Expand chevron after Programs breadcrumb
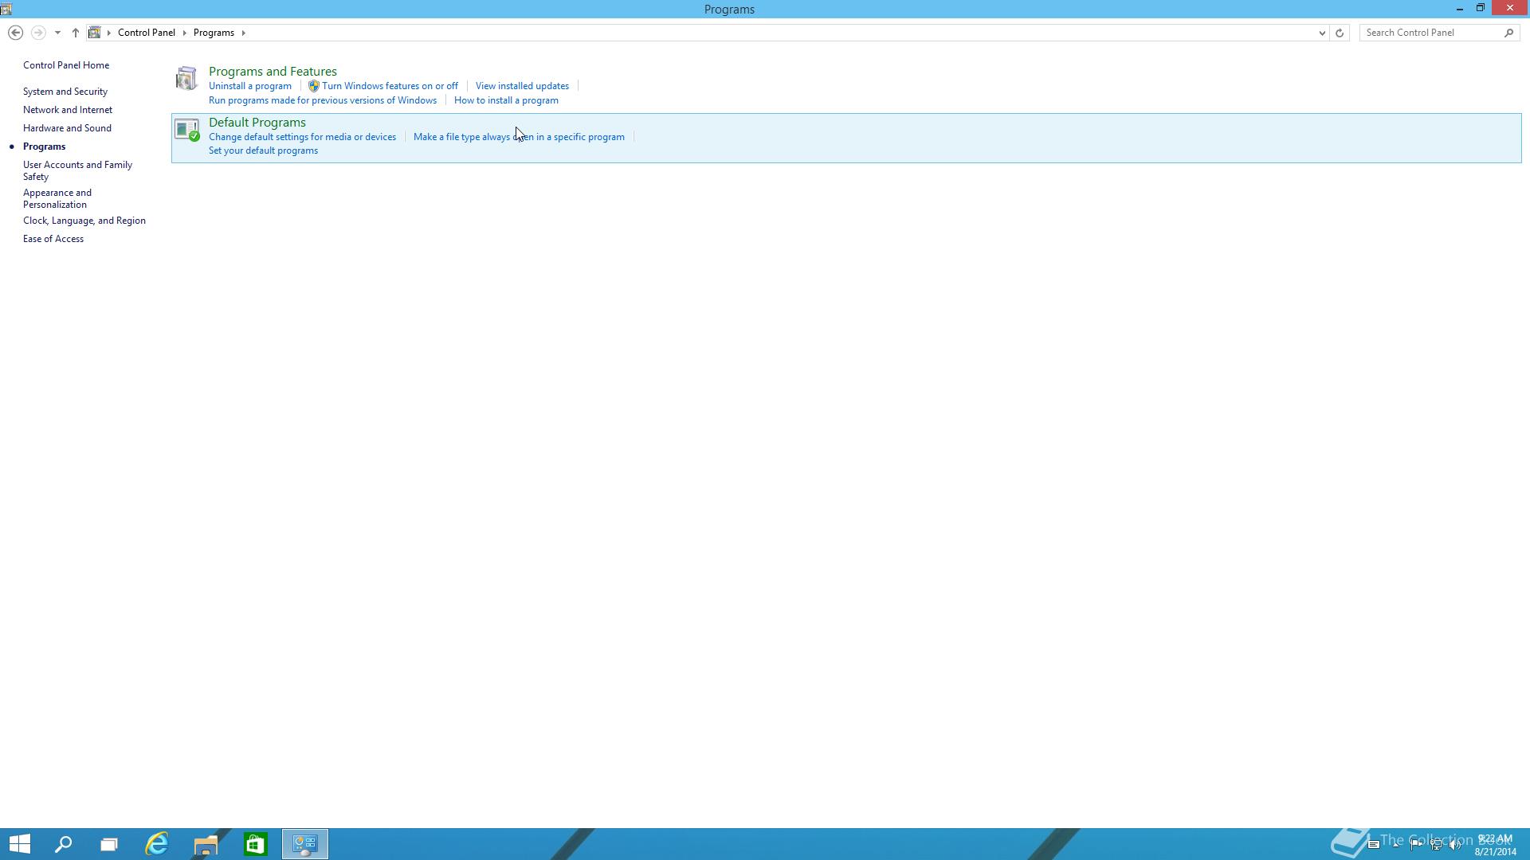Viewport: 1530px width, 860px height. (243, 33)
